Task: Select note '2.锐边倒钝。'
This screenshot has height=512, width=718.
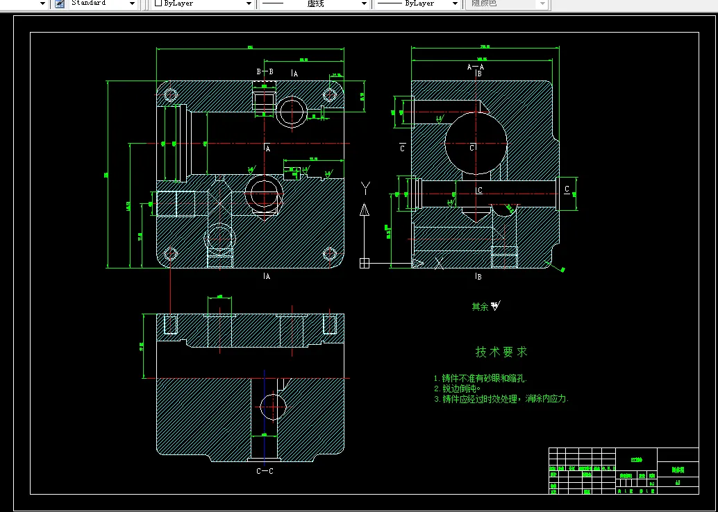Action: [457, 389]
